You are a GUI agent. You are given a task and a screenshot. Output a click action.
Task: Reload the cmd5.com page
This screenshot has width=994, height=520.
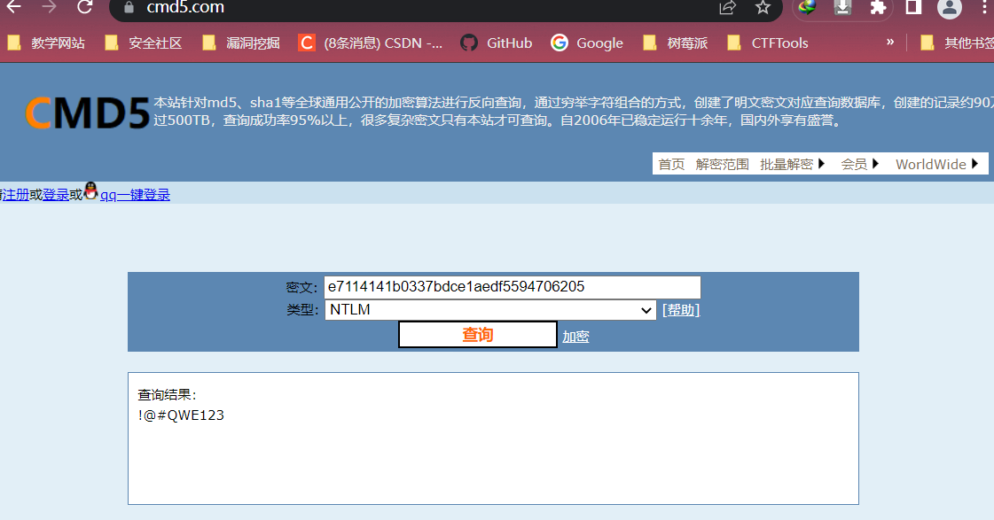point(84,7)
